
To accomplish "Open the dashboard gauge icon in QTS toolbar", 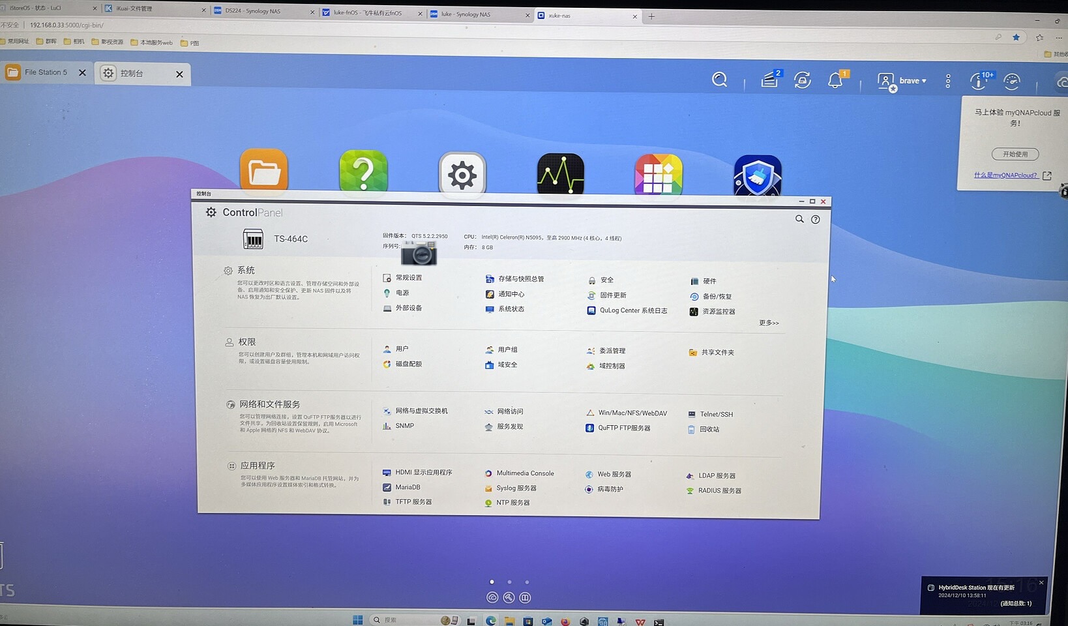I will (1012, 82).
